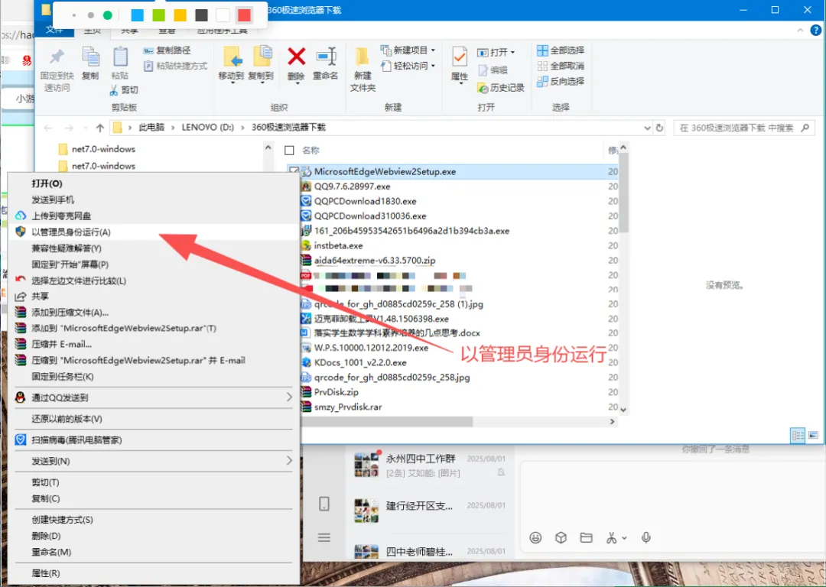Viewport: 826px width, 587px height.
Task: Click the horizontal scrollbar of file list
Action: pos(388,422)
